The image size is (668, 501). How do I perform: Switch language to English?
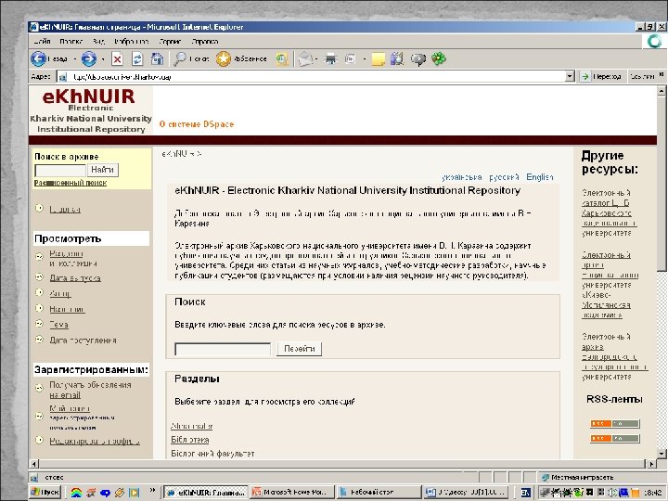pyautogui.click(x=539, y=177)
